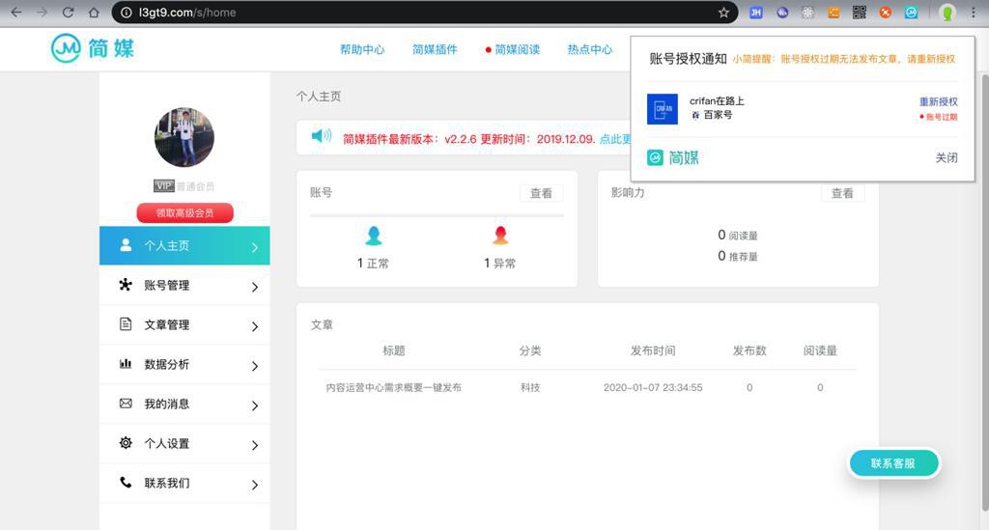Screen dimensions: 989x530
Task: Expand 联系我们 chevron arrow
Action: coord(255,485)
